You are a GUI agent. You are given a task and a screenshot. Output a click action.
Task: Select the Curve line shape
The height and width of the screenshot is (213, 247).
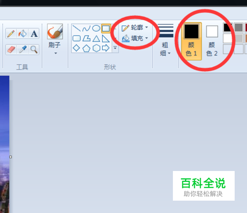(x=86, y=29)
